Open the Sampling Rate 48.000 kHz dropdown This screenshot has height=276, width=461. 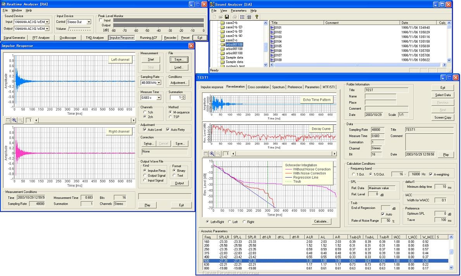[x=159, y=83]
